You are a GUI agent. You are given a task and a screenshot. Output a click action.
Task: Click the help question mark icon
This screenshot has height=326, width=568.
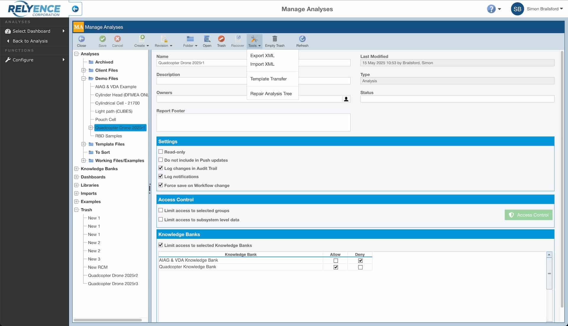click(x=491, y=9)
